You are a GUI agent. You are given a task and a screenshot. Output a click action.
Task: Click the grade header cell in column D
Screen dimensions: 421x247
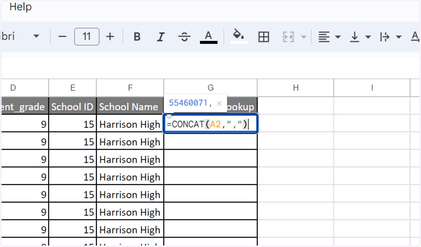[x=25, y=106]
